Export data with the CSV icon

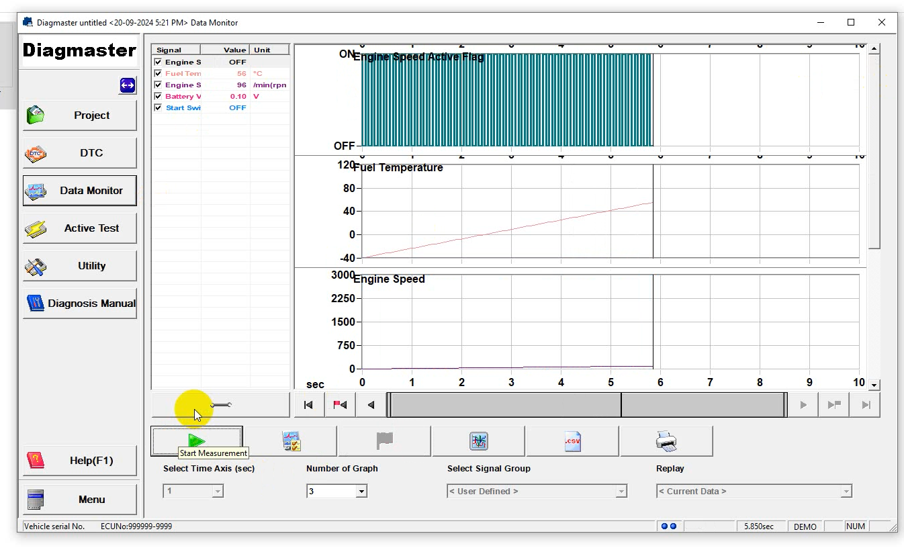[x=572, y=441]
